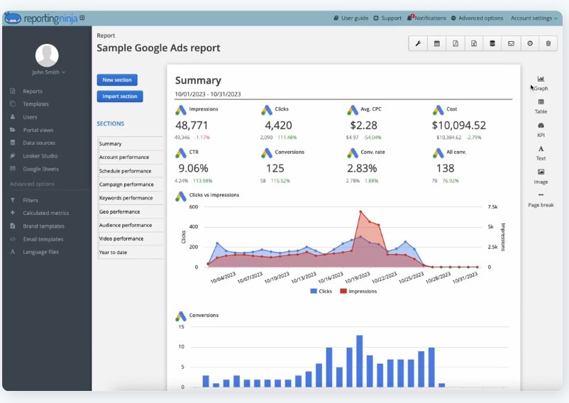Click the Reporting Ninja logo
This screenshot has height=403, width=569.
pyautogui.click(x=41, y=18)
